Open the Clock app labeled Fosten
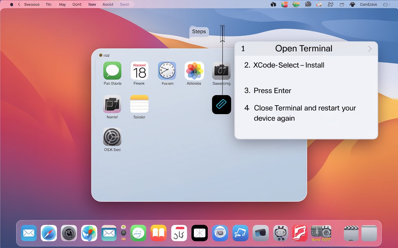Screen dimensions: 398x248 [x=167, y=71]
